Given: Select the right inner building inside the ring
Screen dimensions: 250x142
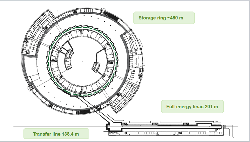Looking at the screenshot, I should pyautogui.click(x=96, y=67).
